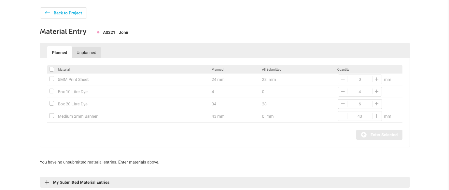Select the Box 10 Litre Dye checkbox
The image size is (449, 190).
point(51,91)
